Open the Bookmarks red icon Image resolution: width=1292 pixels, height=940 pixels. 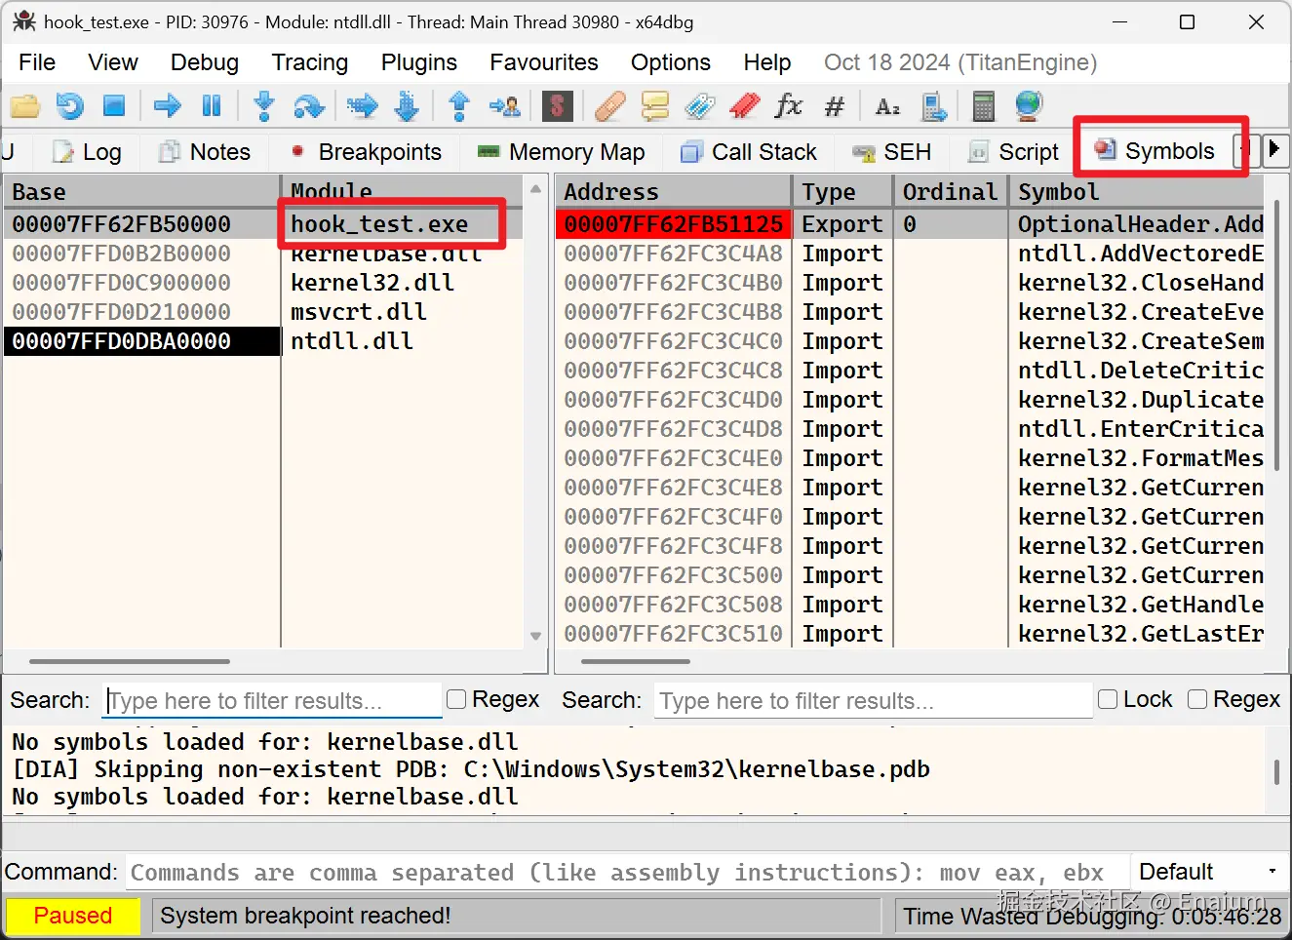click(744, 105)
